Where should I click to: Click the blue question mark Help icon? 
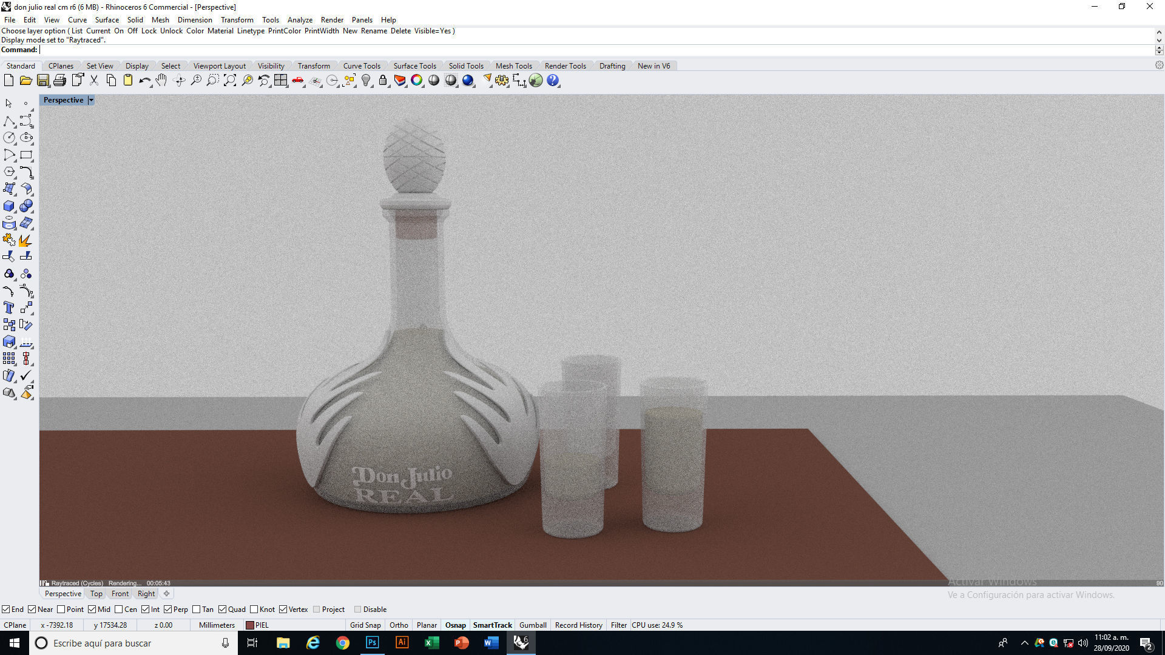point(553,81)
